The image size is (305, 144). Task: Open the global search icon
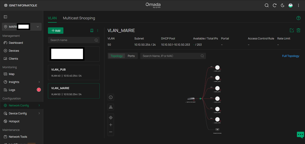(267, 5)
